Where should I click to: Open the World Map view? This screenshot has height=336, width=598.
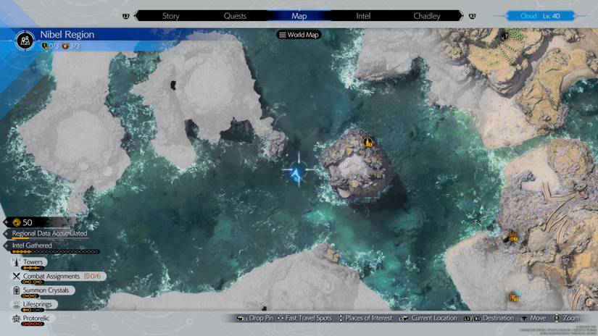299,35
